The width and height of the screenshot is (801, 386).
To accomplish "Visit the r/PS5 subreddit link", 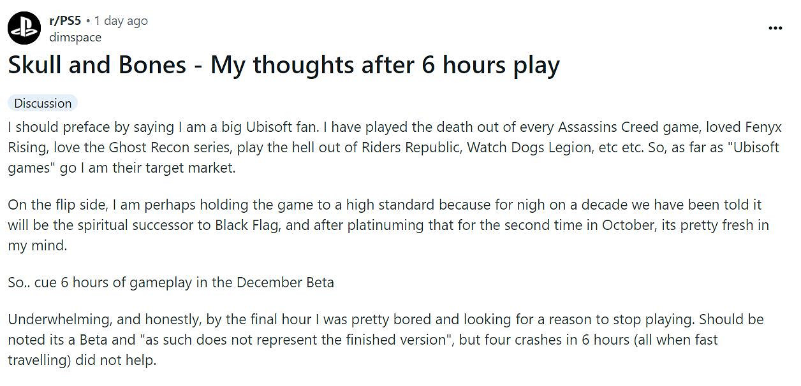I will coord(66,20).
